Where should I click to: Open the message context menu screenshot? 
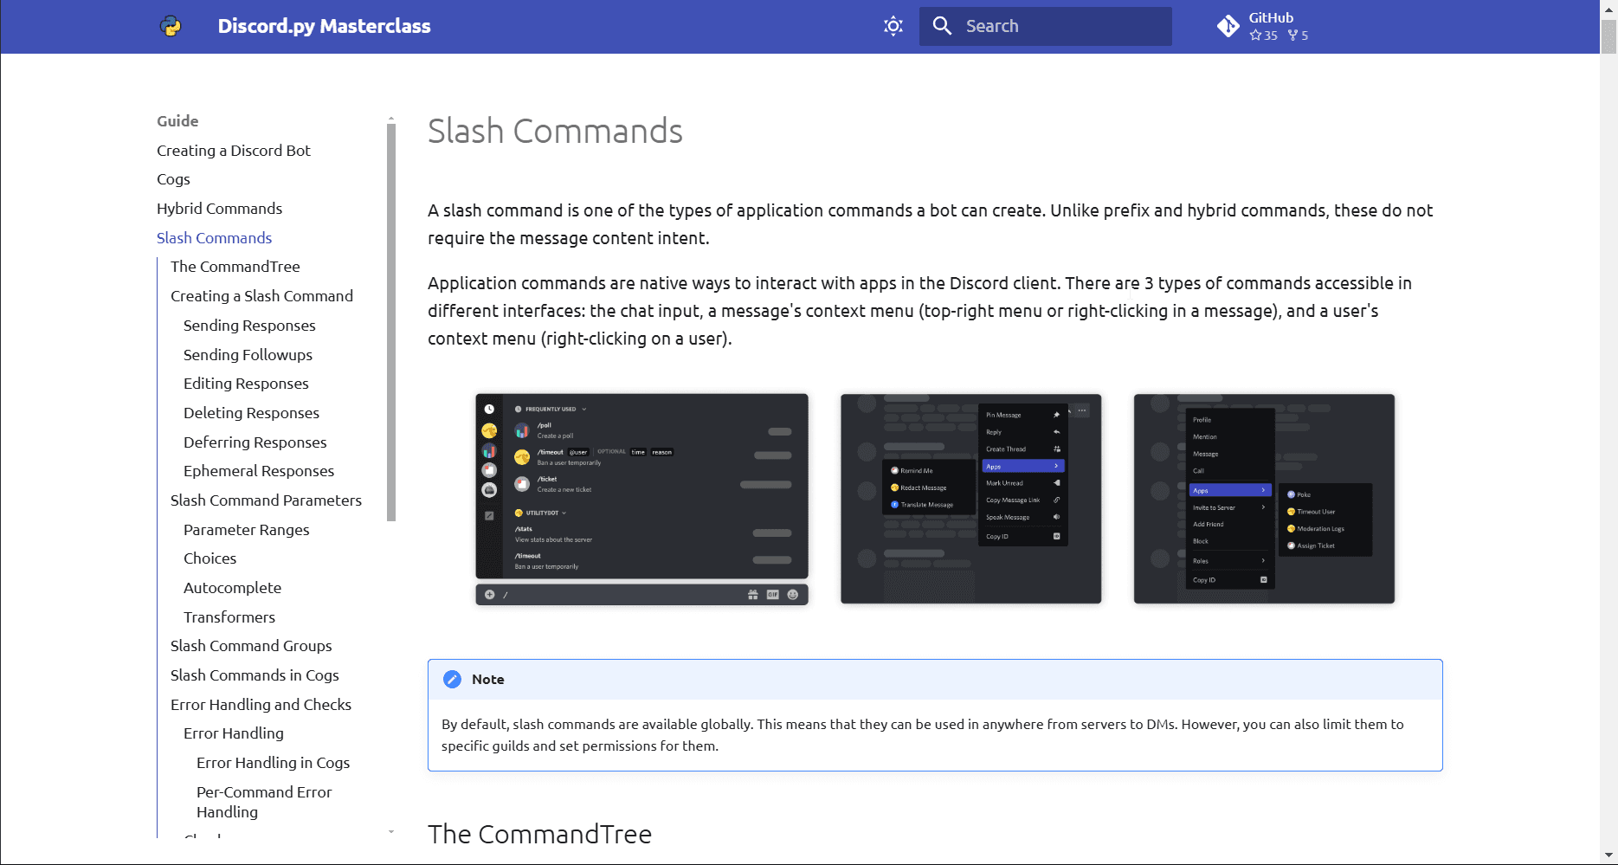coord(970,499)
